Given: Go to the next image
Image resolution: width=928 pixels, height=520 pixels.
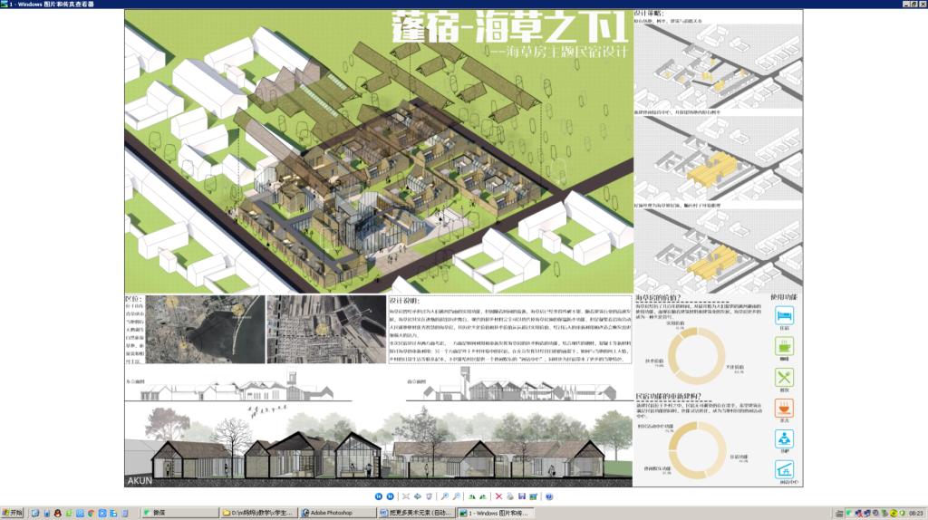Looking at the screenshot, I should click(x=390, y=496).
